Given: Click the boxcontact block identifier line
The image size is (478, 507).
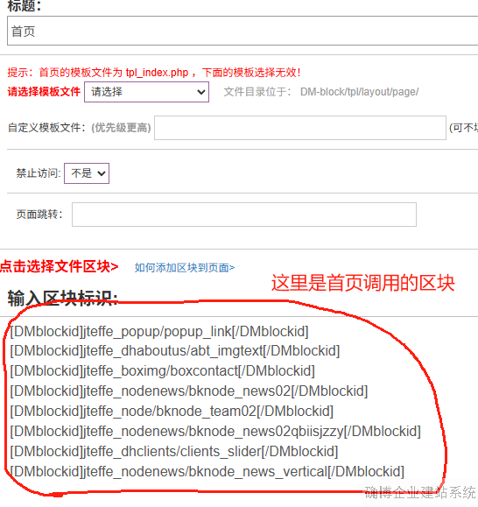Looking at the screenshot, I should point(162,371).
